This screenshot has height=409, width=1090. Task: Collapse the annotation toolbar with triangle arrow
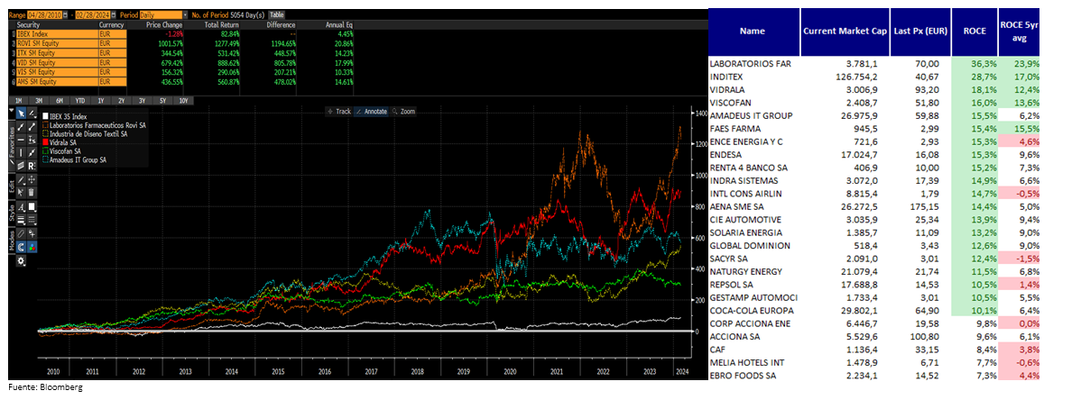pyautogui.click(x=12, y=112)
